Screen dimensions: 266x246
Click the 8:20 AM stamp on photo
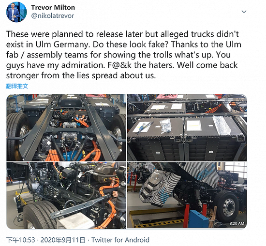click(237, 223)
